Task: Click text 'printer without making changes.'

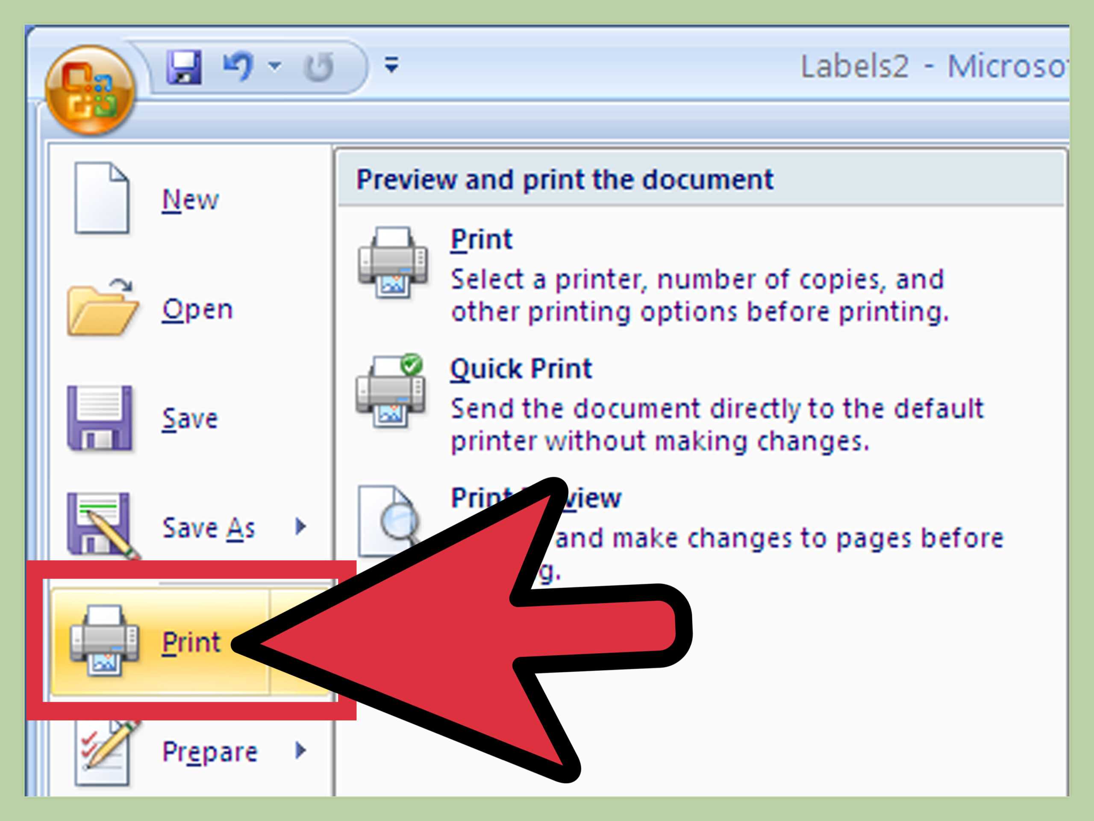Action: click(660, 441)
